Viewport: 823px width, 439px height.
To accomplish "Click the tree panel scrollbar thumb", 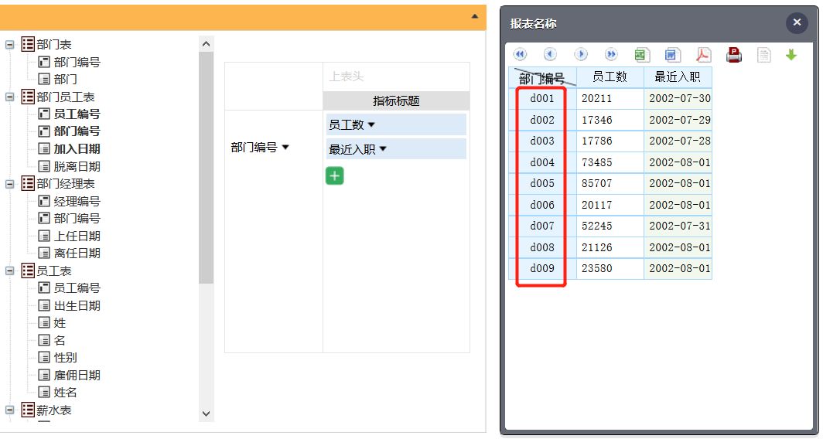I will tap(207, 168).
